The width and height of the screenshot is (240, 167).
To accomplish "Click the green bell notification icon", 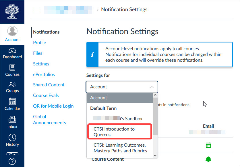I will pyautogui.click(x=208, y=159).
